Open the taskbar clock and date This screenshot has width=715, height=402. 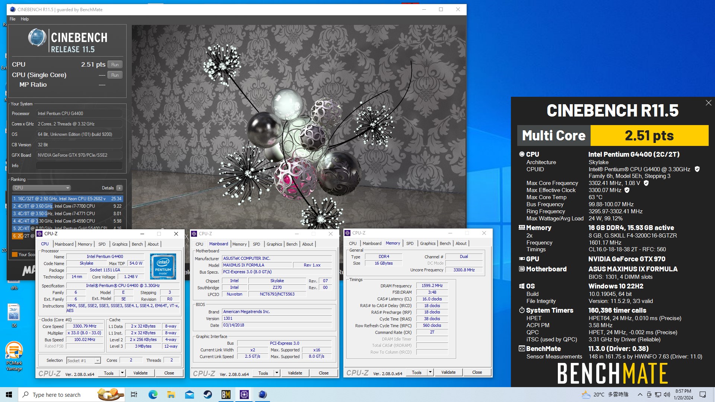(683, 395)
